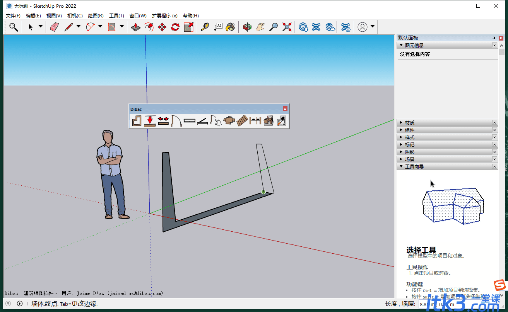The image size is (508, 312).
Task: Open the Extension Warehouse
Action: [x=316, y=27]
